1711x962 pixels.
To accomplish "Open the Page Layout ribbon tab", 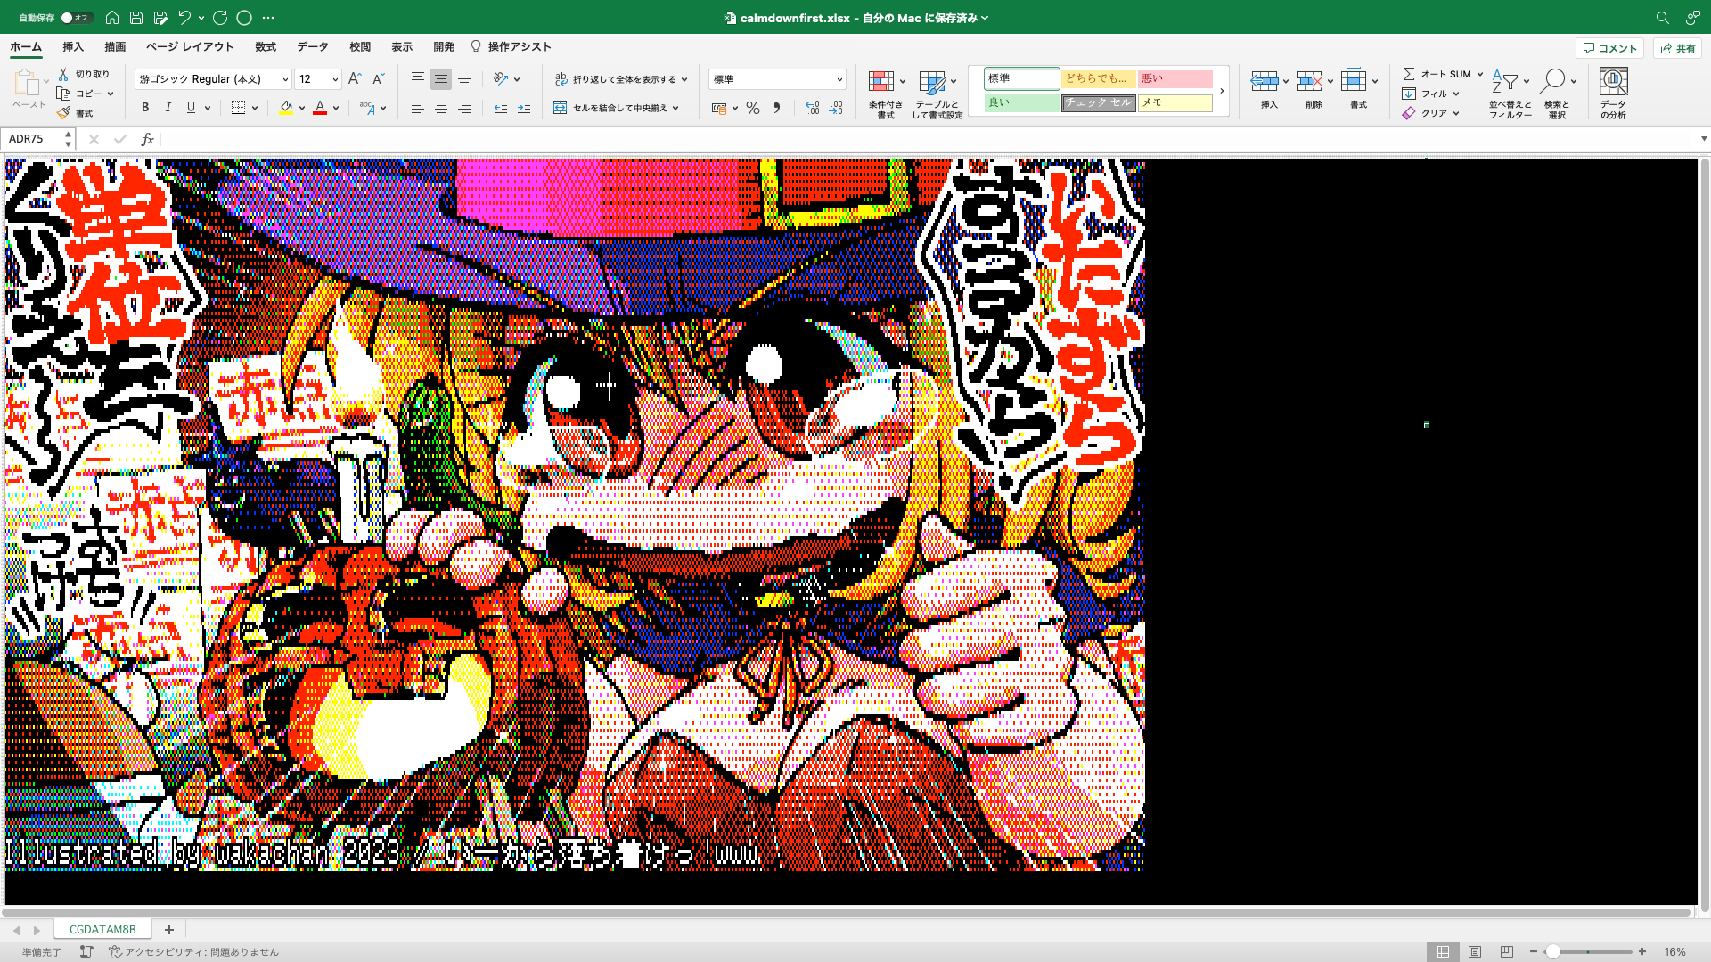I will point(190,47).
